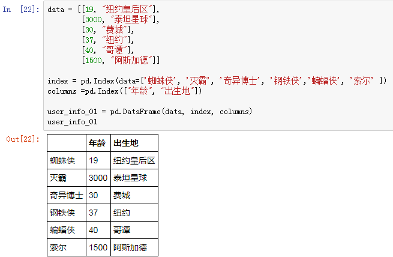
Task: Click the 纽约皇后区 cell in the table
Action: coord(134,160)
